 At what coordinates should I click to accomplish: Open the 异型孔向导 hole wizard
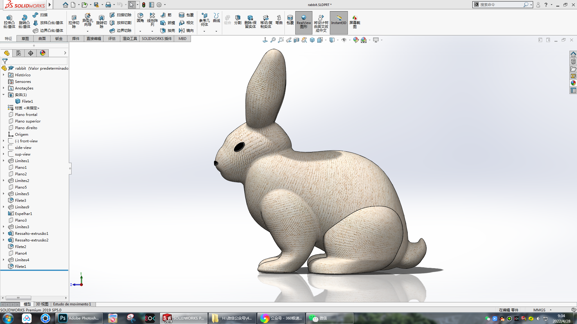pyautogui.click(x=87, y=20)
